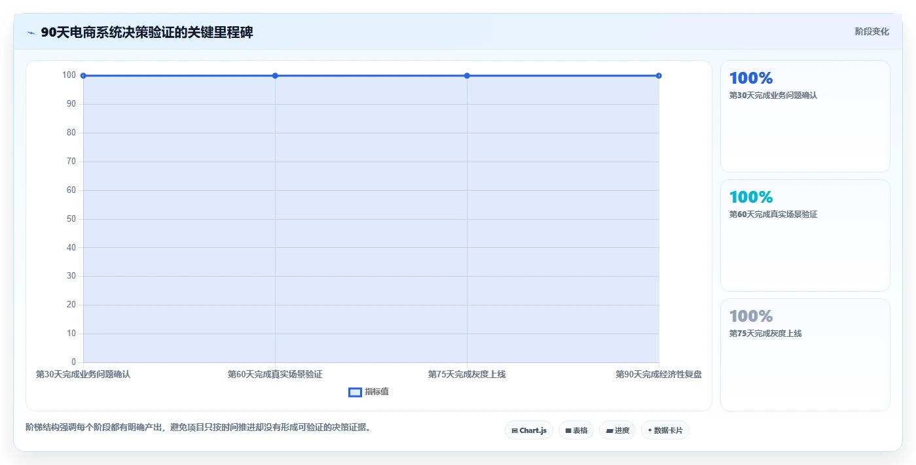Image resolution: width=916 pixels, height=465 pixels.
Task: Click x-axis label 第30天完成业务问题确认
Action: (83, 375)
